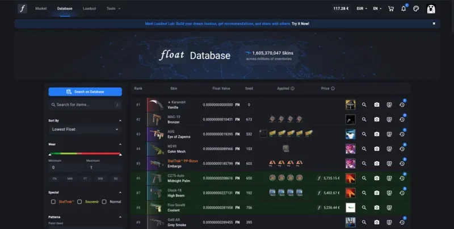
Task: View history of the M249 Gator Mesh
Action: (402, 149)
